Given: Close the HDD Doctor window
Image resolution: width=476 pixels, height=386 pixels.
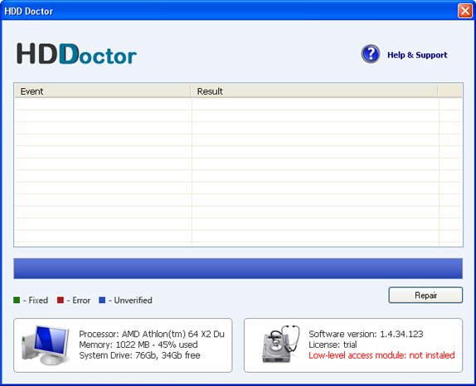Looking at the screenshot, I should point(464,11).
